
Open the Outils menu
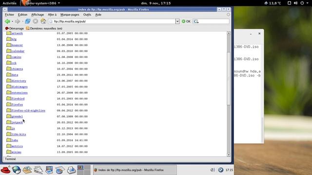(x=87, y=15)
